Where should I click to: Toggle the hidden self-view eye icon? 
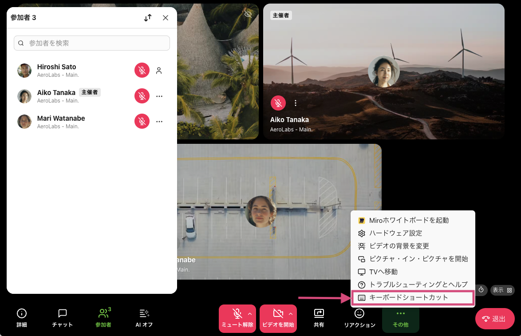tap(248, 14)
